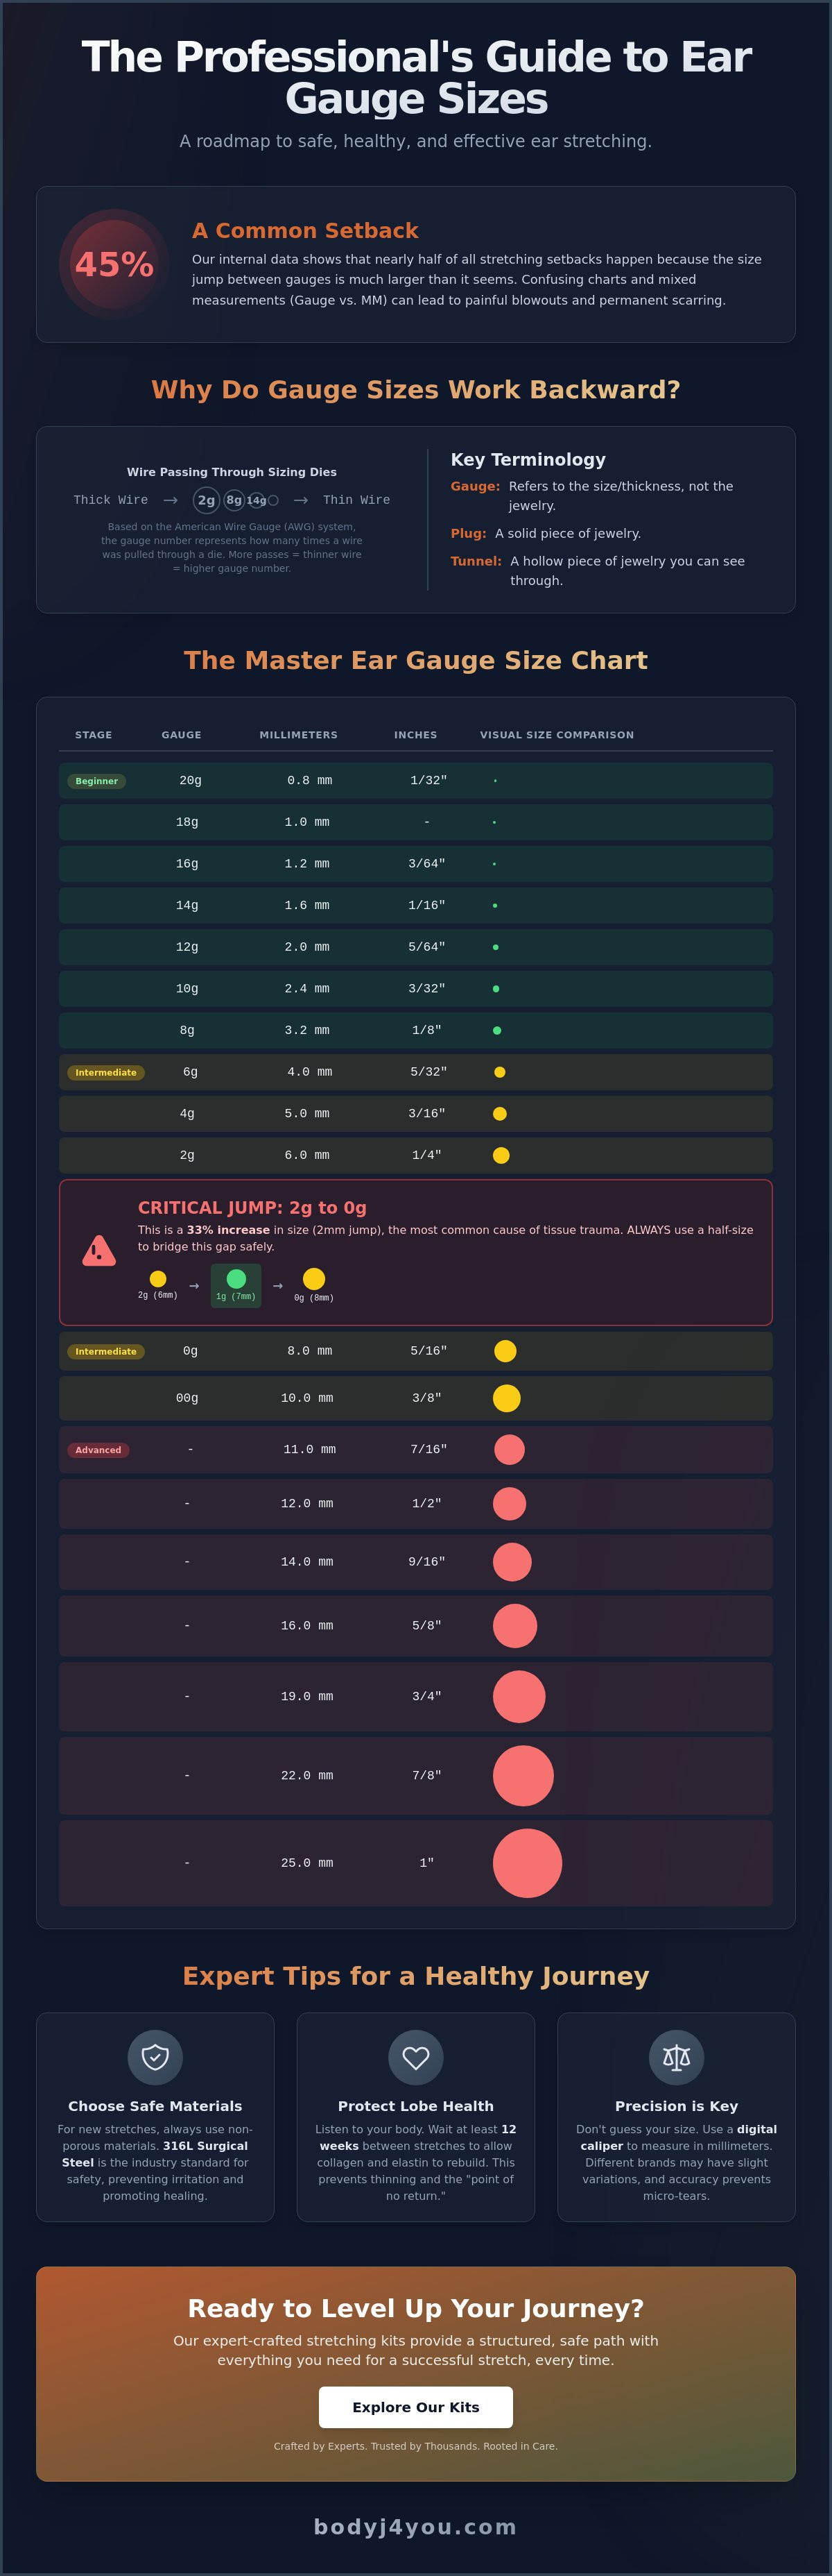
Task: Click the balance scale icon above Precision is Key
Action: click(x=676, y=2057)
